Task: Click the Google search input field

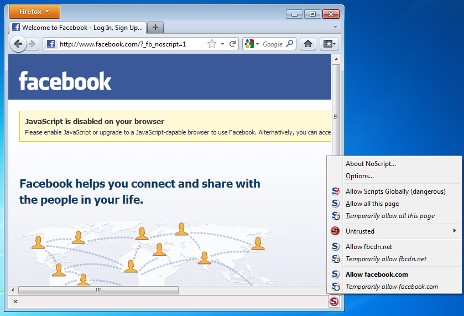Action: point(273,44)
